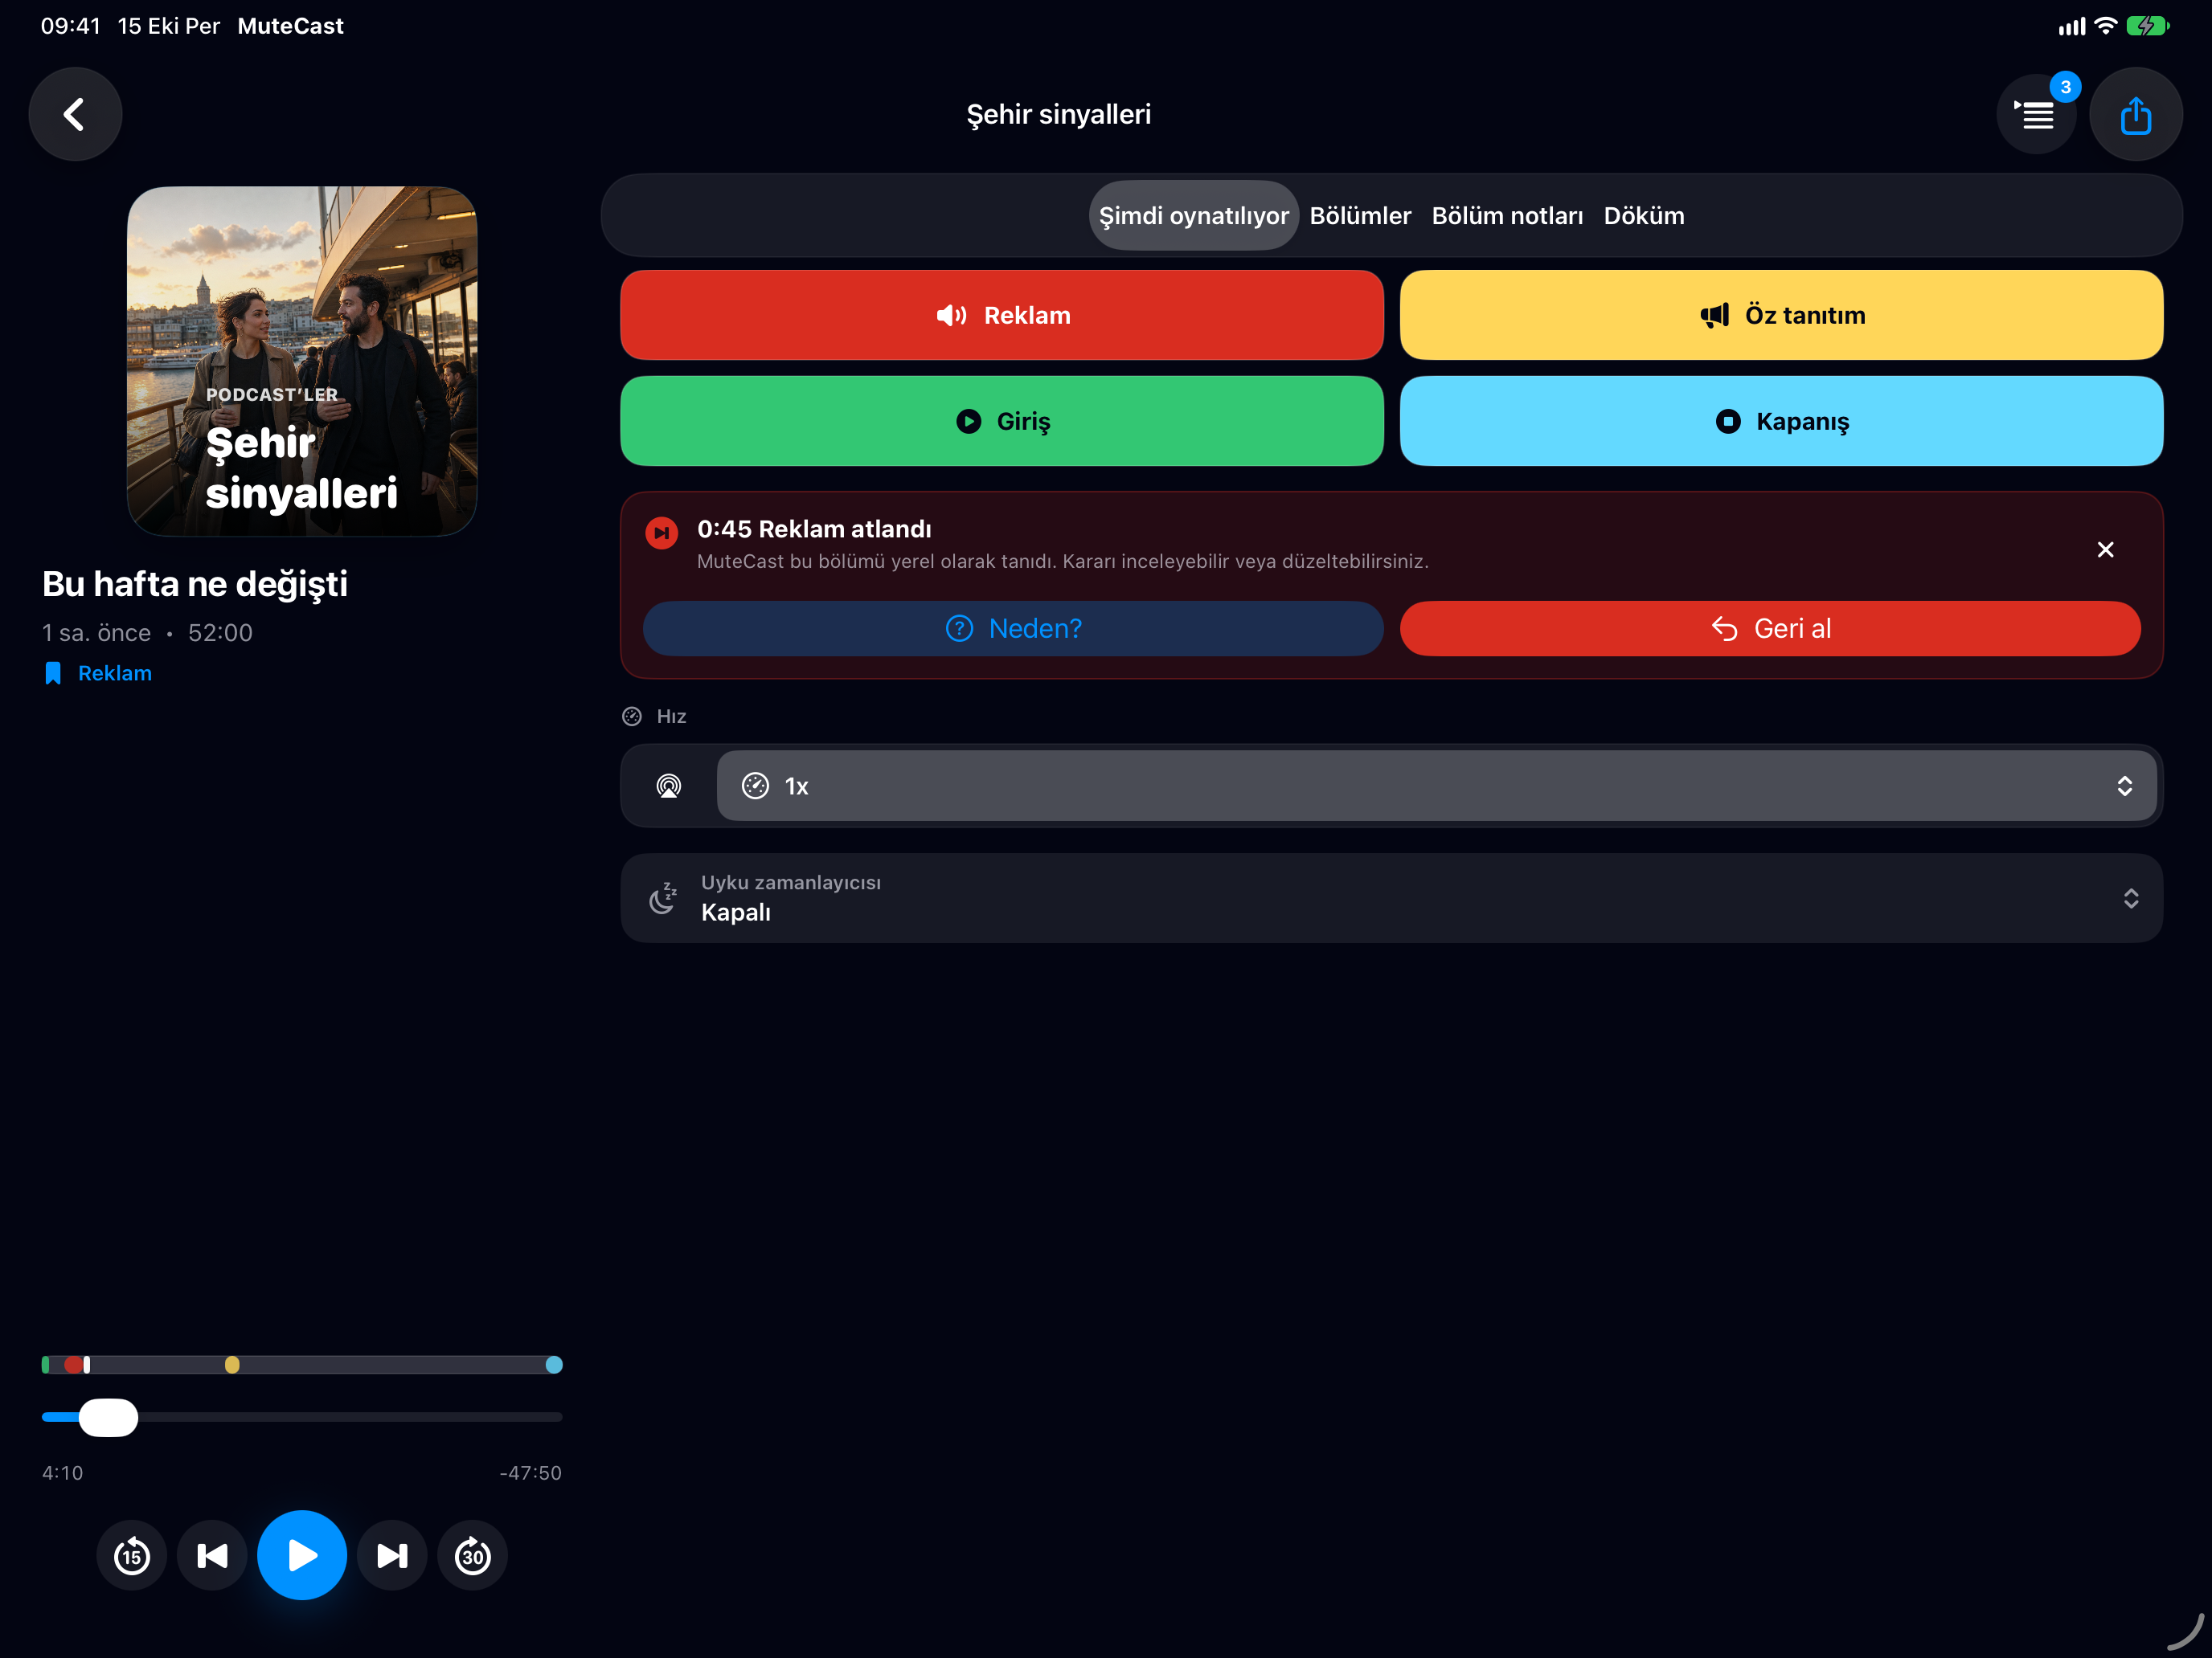
Task: Tap the 'Şehir sinyalleri' header title
Action: [1059, 114]
